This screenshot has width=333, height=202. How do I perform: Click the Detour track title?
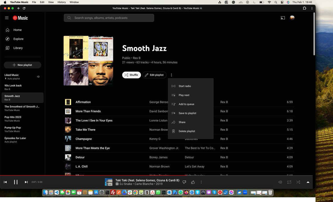[x=80, y=157]
